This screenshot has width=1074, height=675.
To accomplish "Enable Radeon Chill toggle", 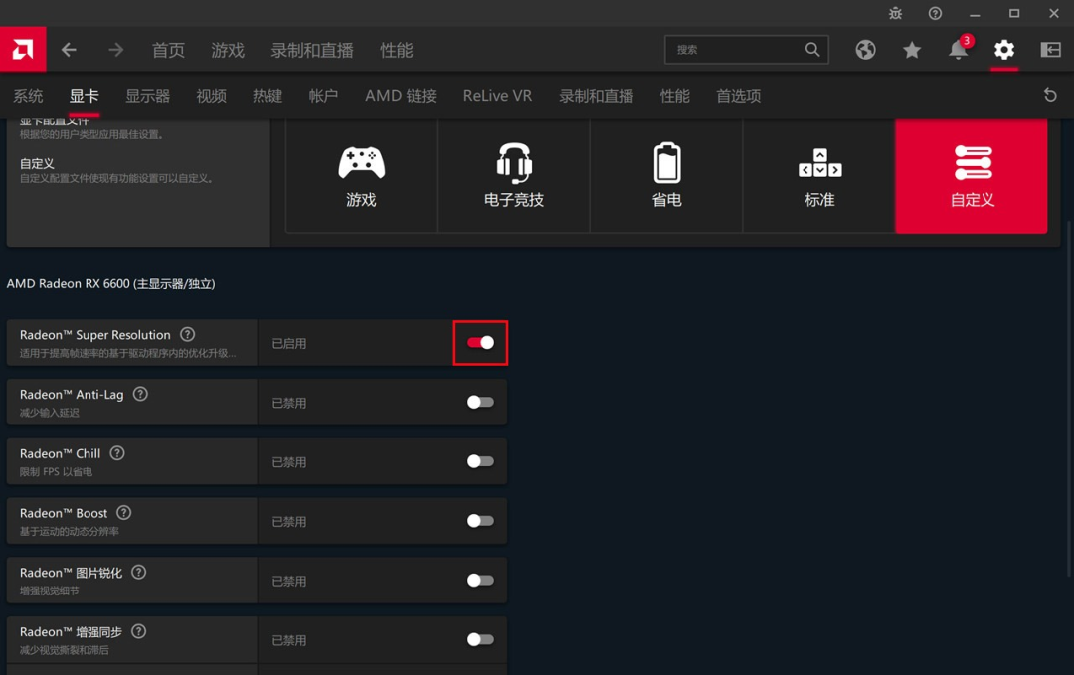I will [481, 461].
